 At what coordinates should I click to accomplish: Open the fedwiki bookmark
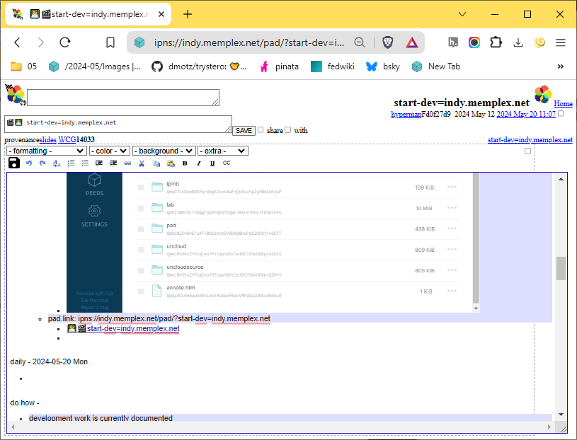pos(333,66)
